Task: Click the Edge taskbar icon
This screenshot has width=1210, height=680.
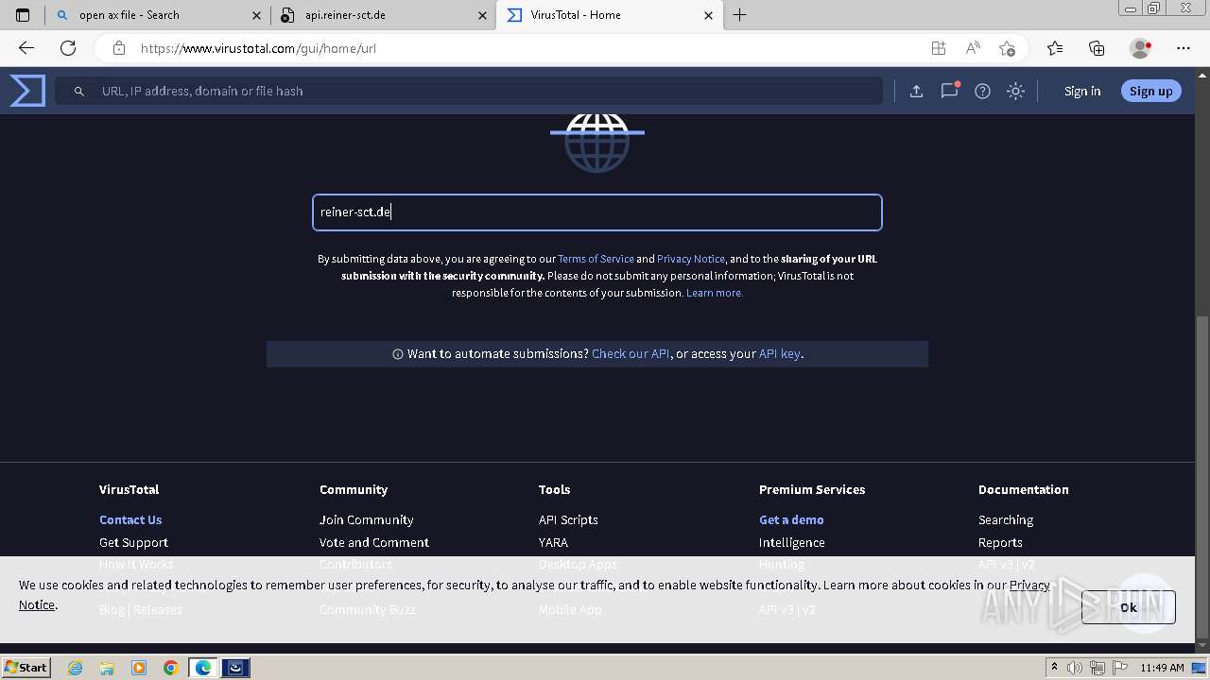Action: 202,668
